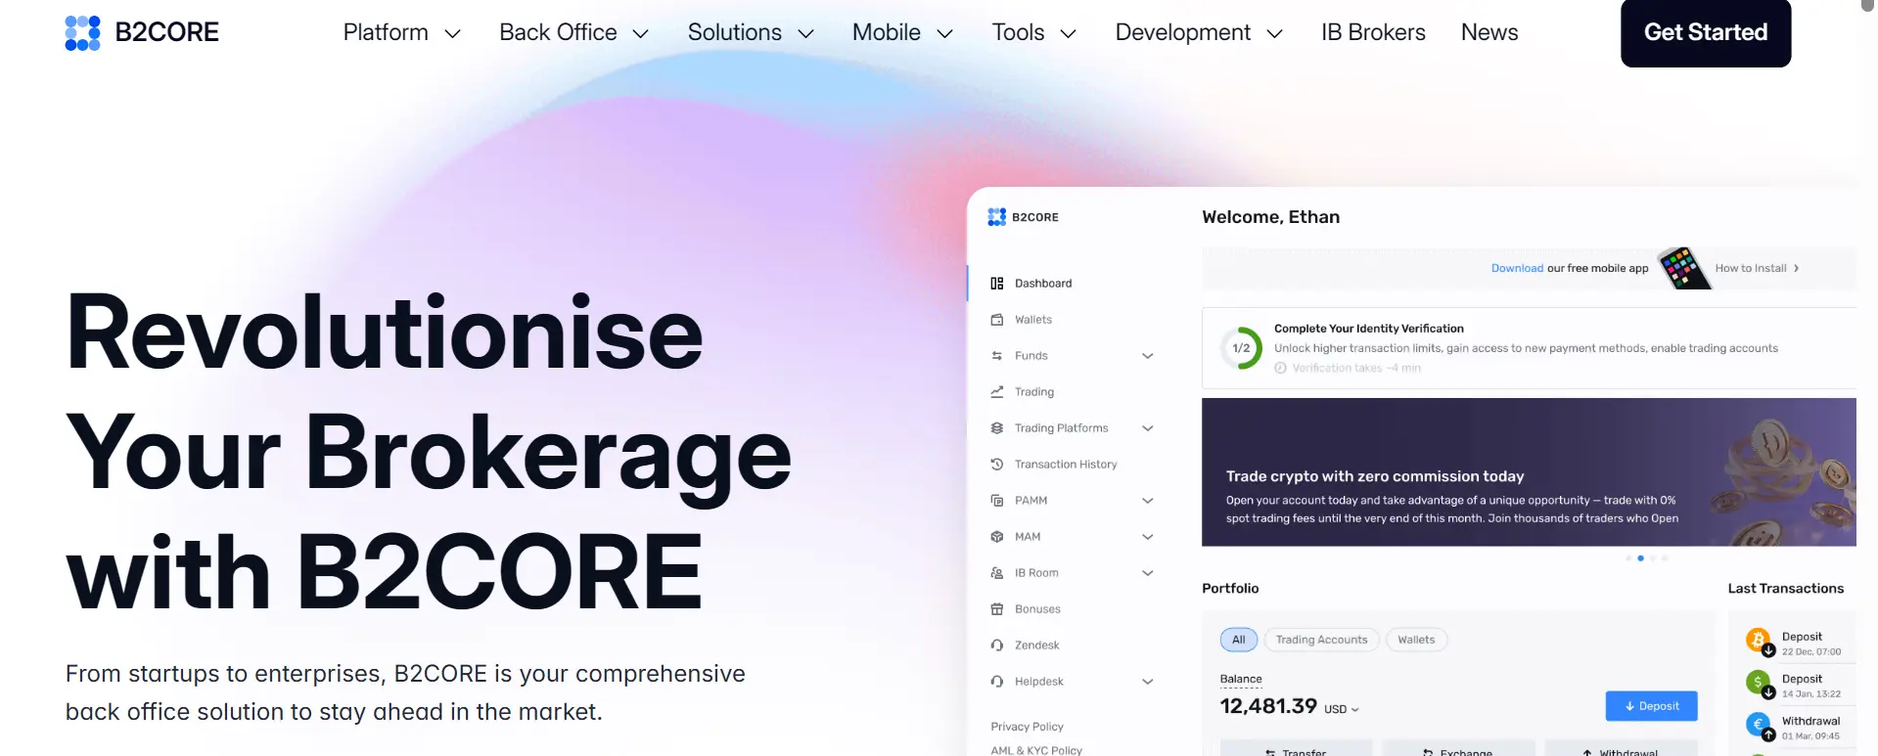Select the Wallets portfolio filter tab
This screenshot has width=1878, height=756.
(1416, 640)
